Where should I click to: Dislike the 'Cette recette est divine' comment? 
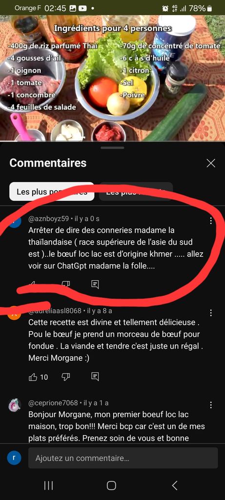pyautogui.click(x=66, y=377)
